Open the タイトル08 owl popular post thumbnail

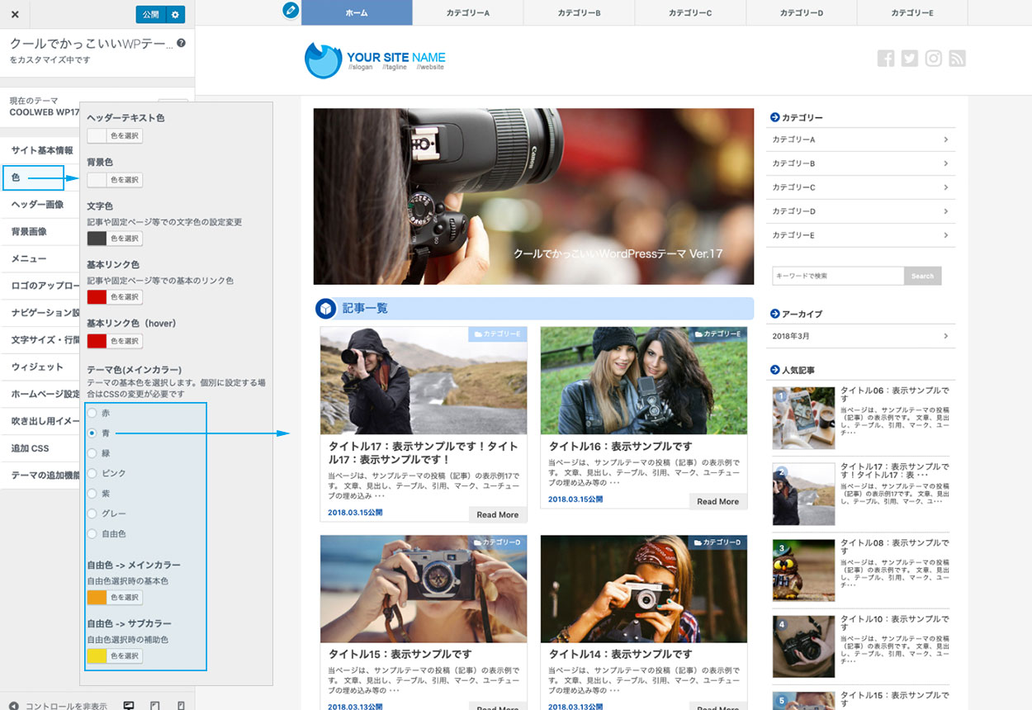point(803,570)
